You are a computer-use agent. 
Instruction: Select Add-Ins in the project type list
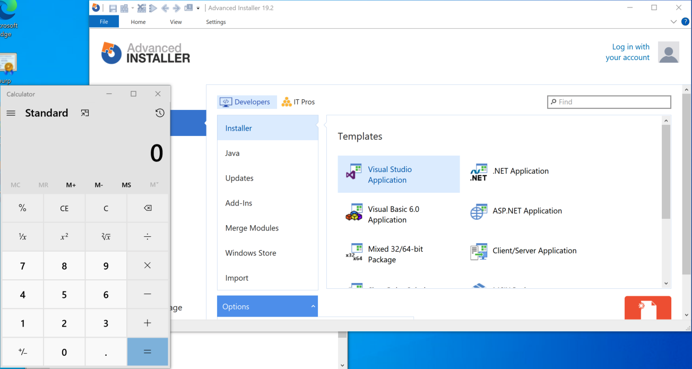(x=267, y=203)
